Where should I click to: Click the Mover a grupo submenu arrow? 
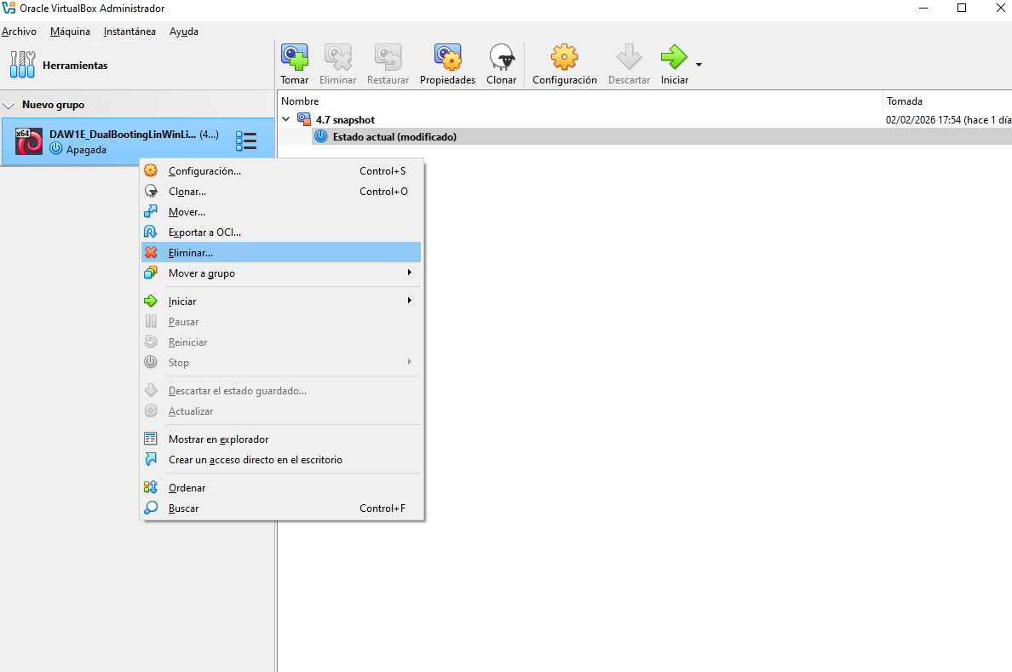[409, 273]
